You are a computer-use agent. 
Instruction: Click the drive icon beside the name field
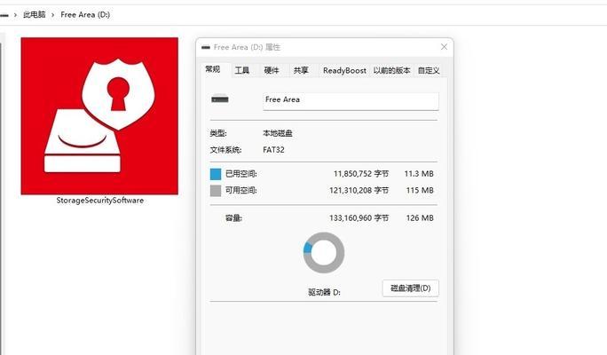pyautogui.click(x=220, y=99)
